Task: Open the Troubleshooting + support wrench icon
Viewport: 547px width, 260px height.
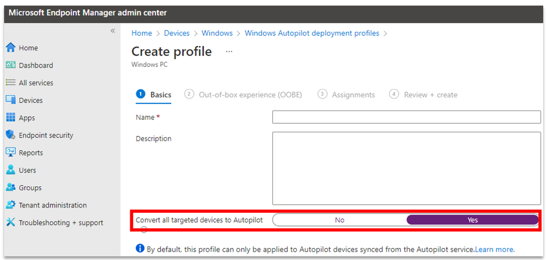Action: point(11,222)
